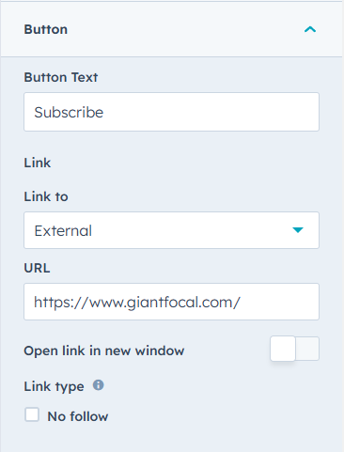Click the dropdown arrow beside External
This screenshot has width=344, height=452.
click(x=298, y=230)
